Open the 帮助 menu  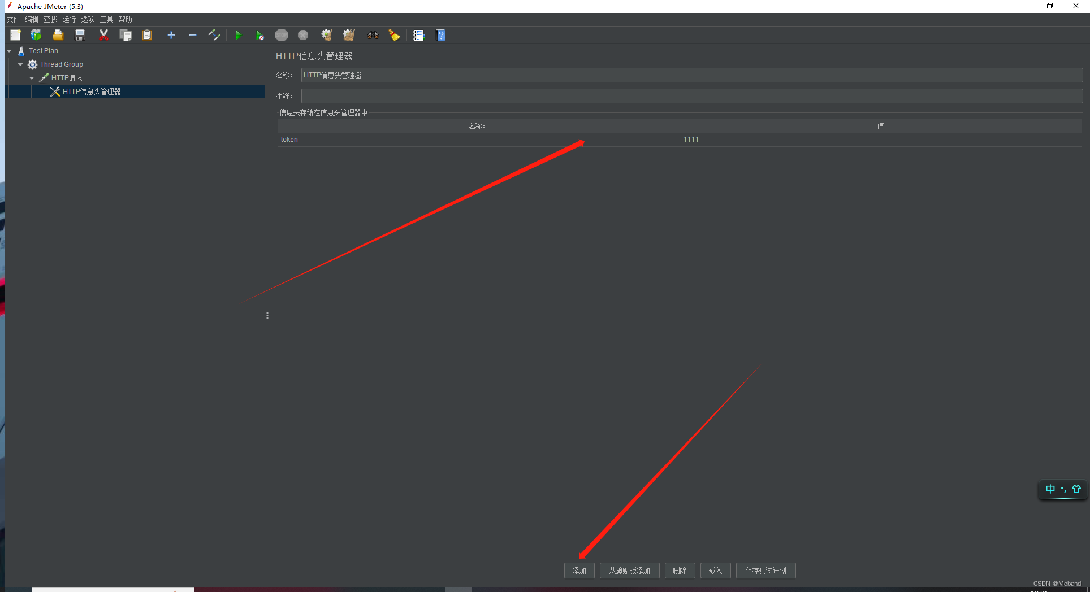pyautogui.click(x=125, y=19)
